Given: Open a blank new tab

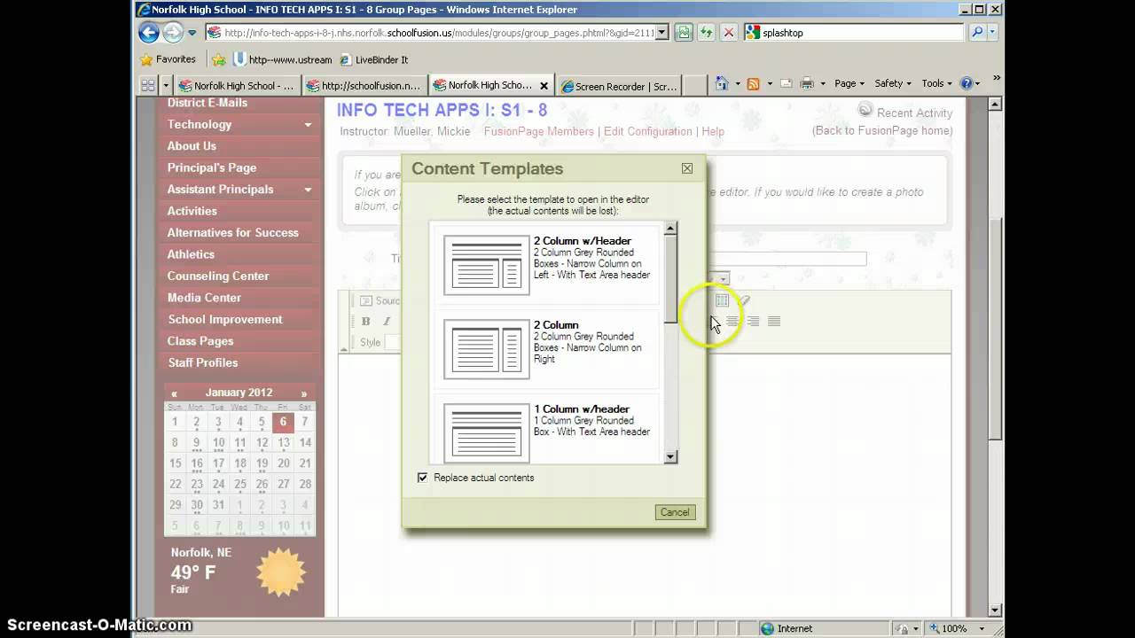Looking at the screenshot, I should point(694,86).
